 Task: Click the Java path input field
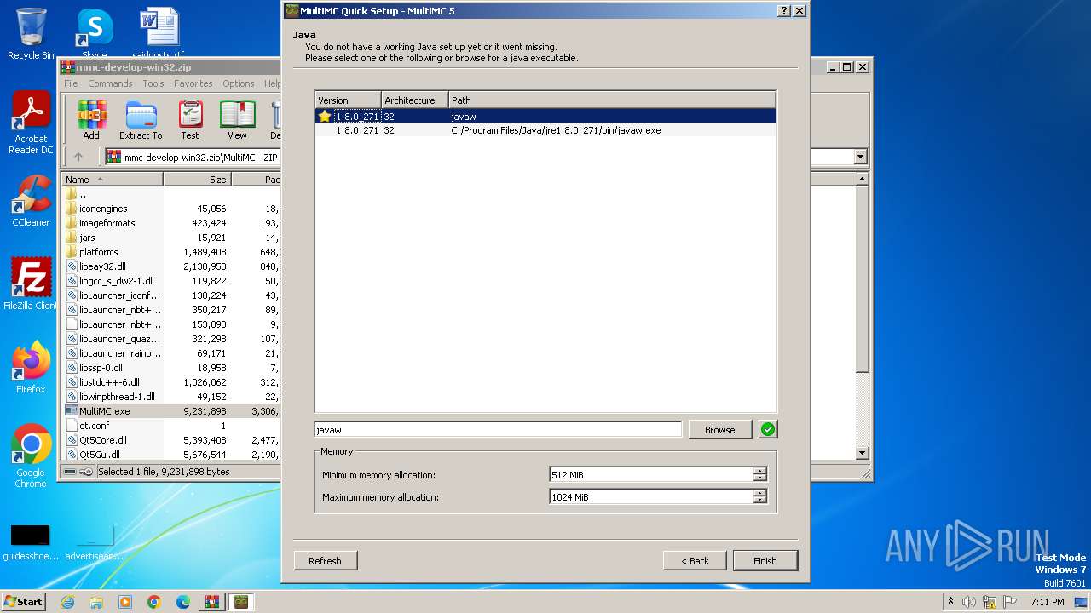(498, 430)
